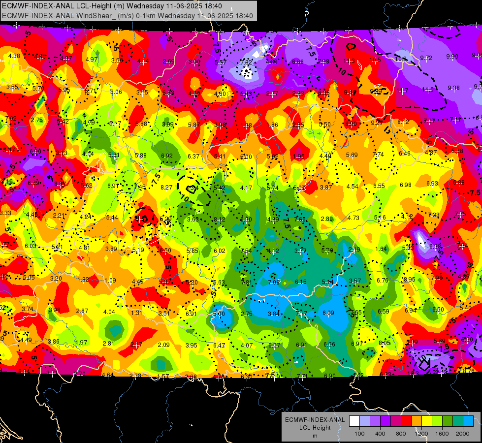
Task: Click the wind shear value 7.54
Action: pyautogui.click(x=246, y=251)
